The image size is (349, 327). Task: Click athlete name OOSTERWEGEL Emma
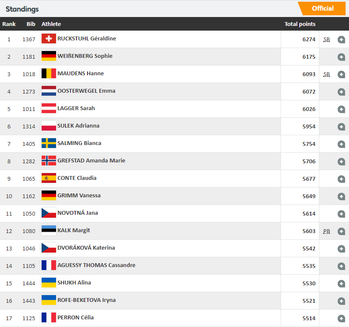[86, 91]
